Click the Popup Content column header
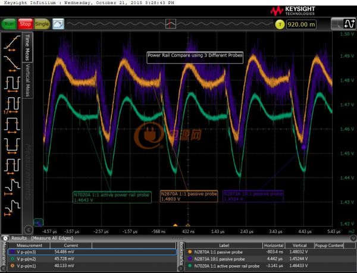Image resolution: width=357 pixels, height=273 pixels. (x=329, y=246)
